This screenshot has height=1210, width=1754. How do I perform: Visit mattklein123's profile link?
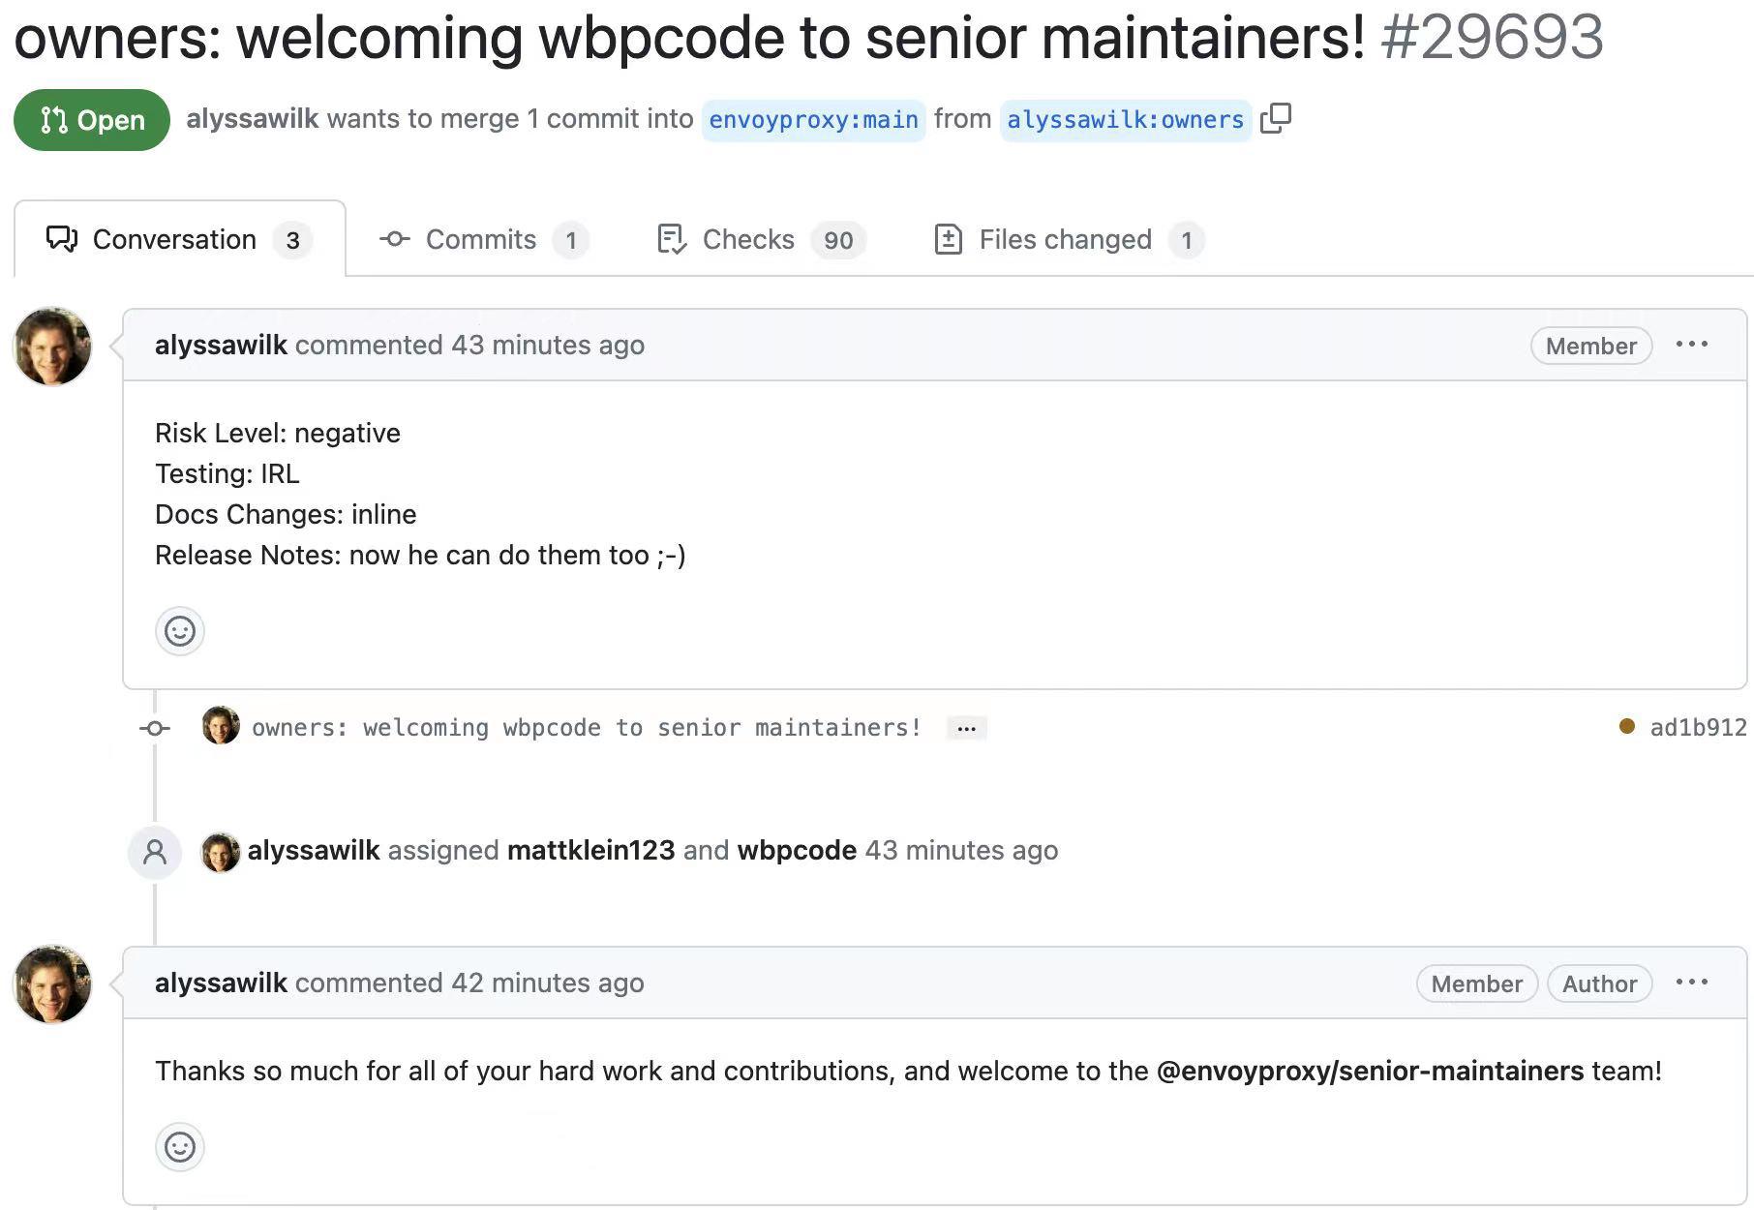point(590,850)
